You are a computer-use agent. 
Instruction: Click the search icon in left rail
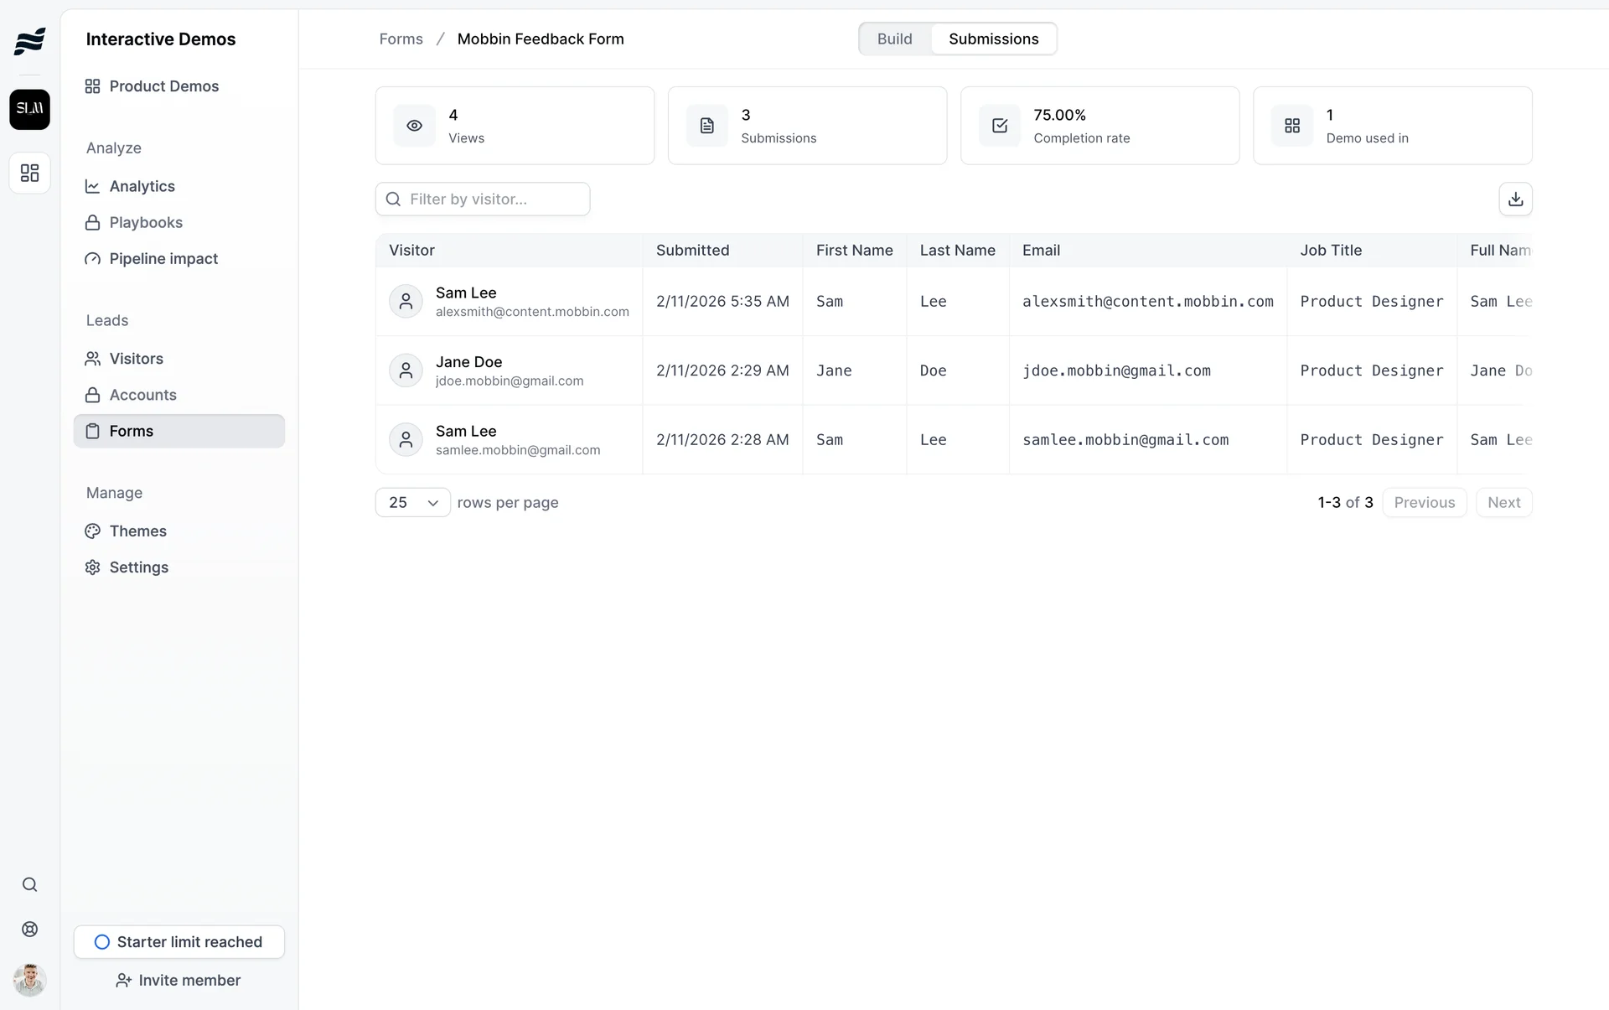click(x=29, y=885)
